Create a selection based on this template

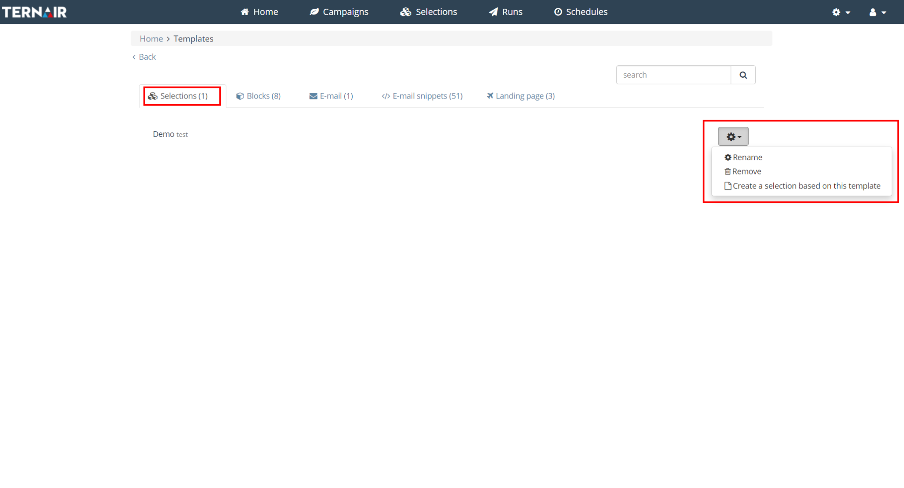pos(802,186)
